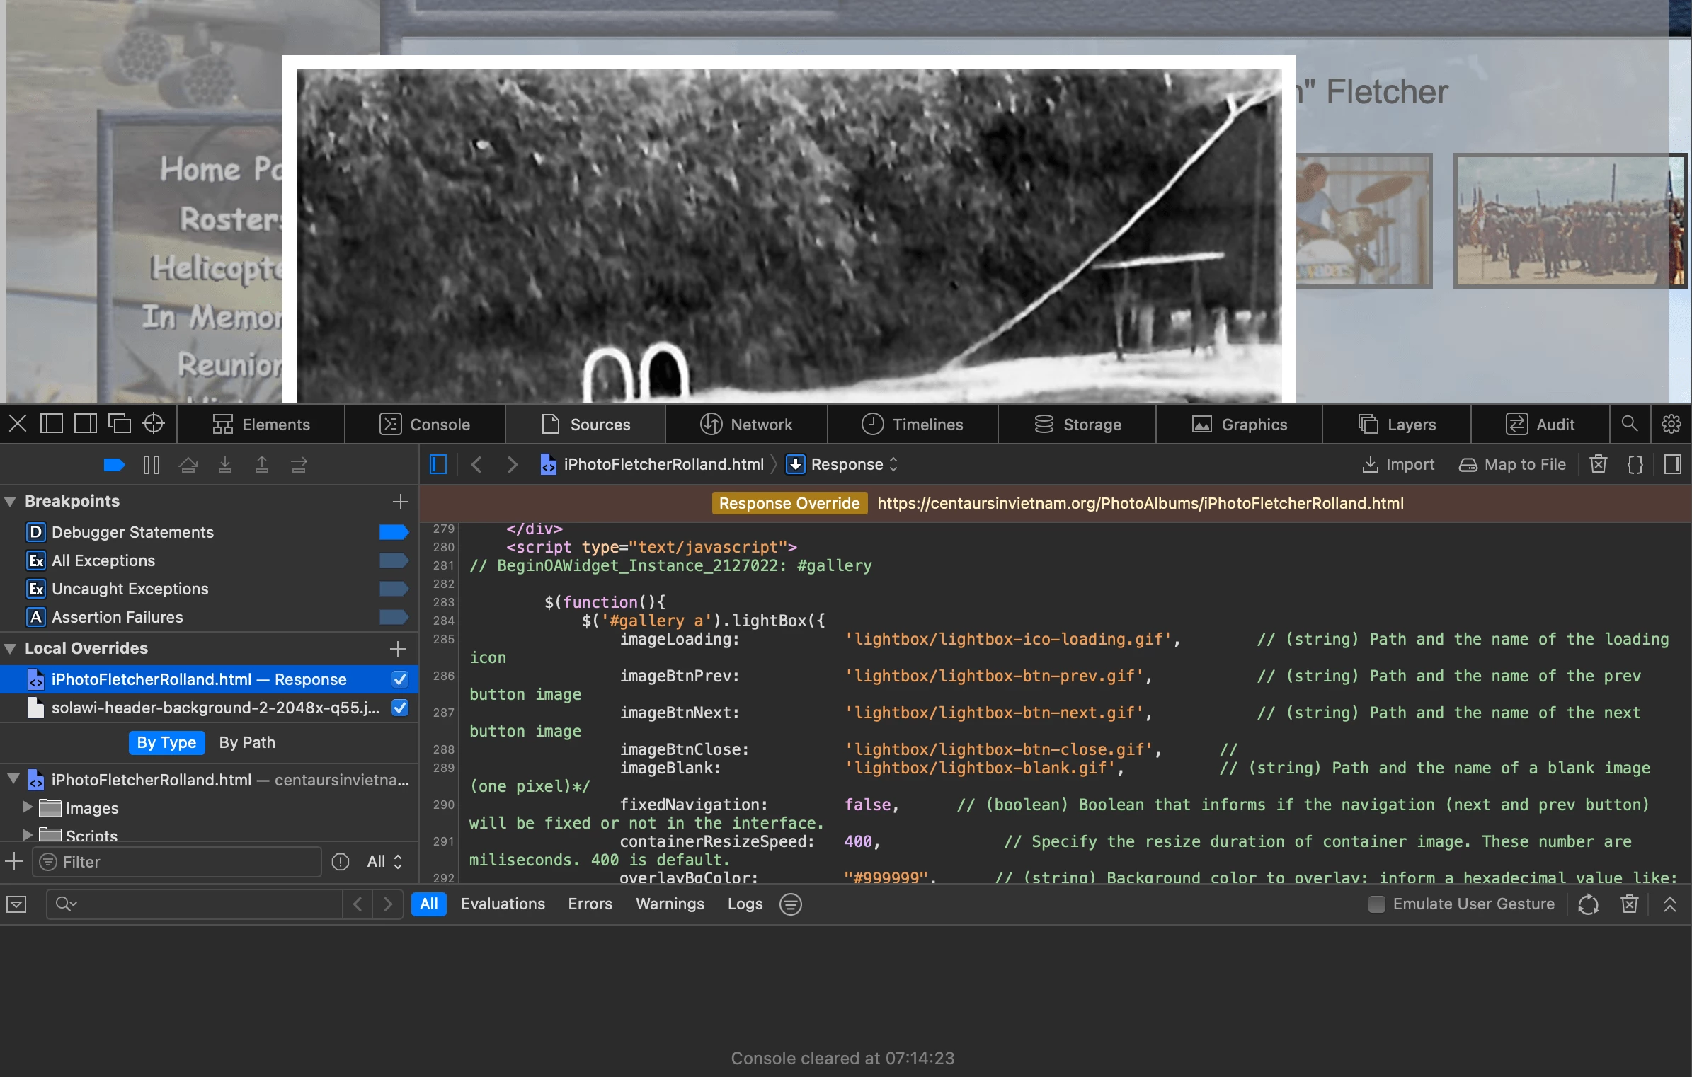This screenshot has width=1692, height=1077.
Task: Open Web Inspector settings gear
Action: (1671, 424)
